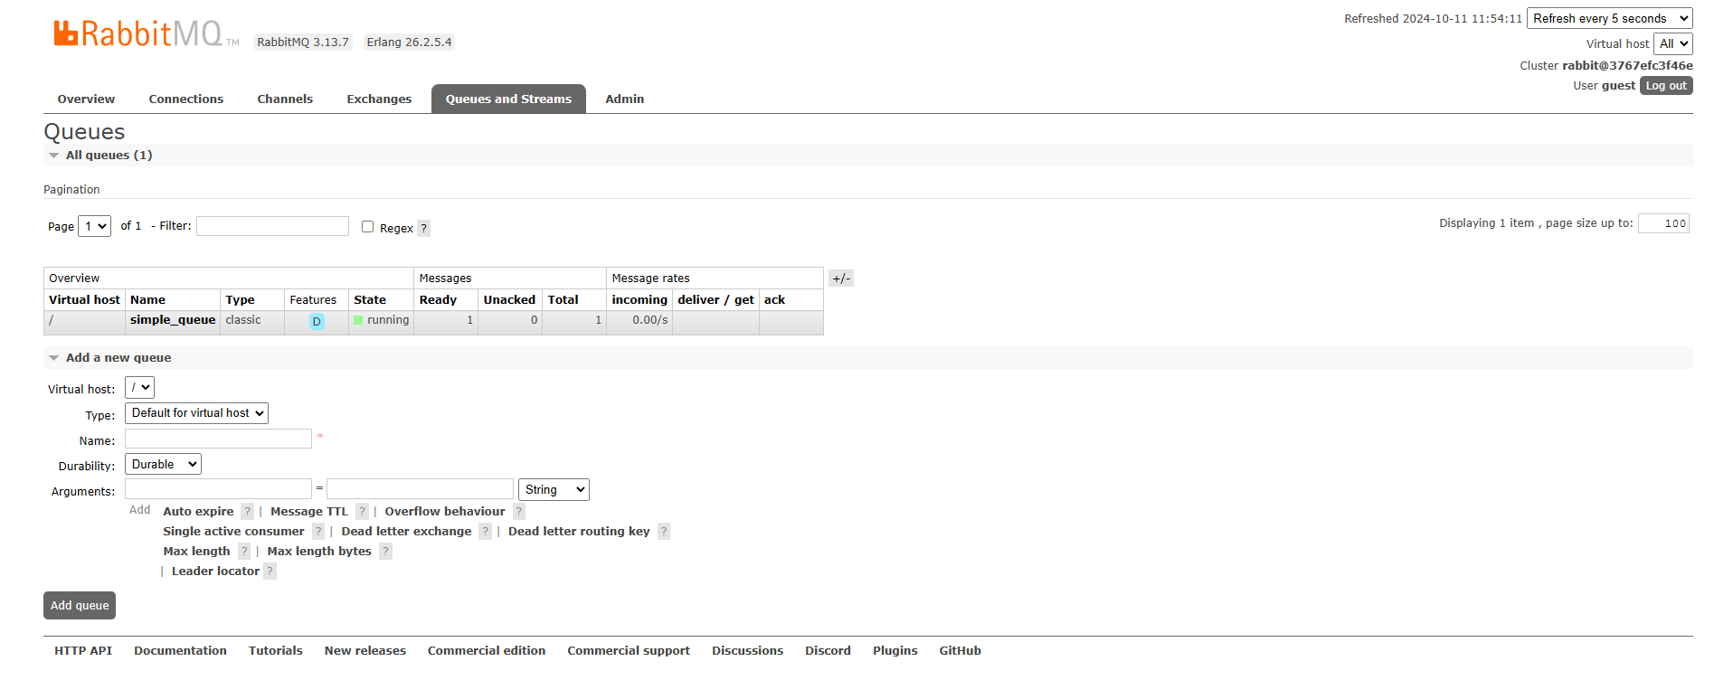Open the Page number dropdown

tap(94, 226)
